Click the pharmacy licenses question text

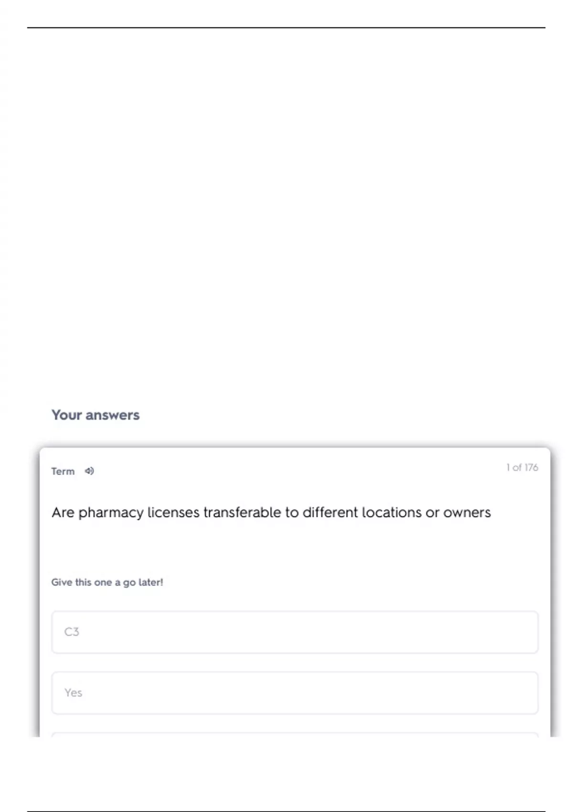tap(271, 513)
